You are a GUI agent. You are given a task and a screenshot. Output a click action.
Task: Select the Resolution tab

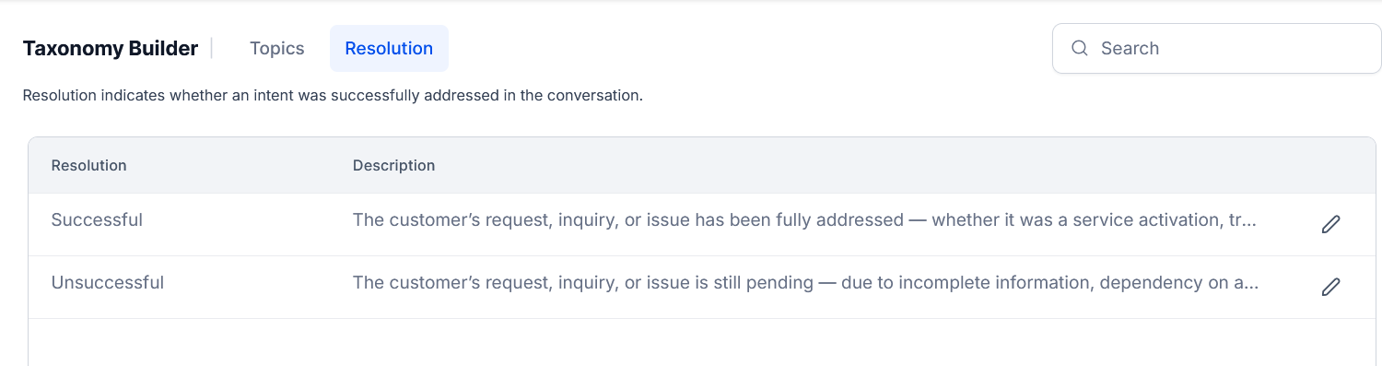coord(389,48)
